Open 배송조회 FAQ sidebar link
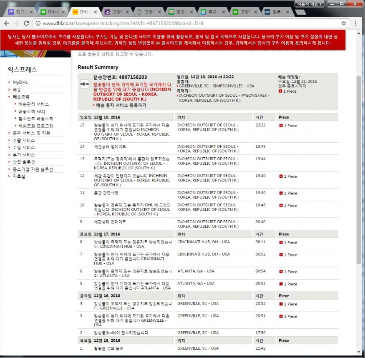This screenshot has width=365, height=358. tap(32, 111)
